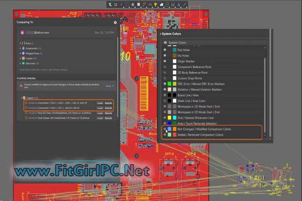Click Local for first Modified Connection

[100, 103]
